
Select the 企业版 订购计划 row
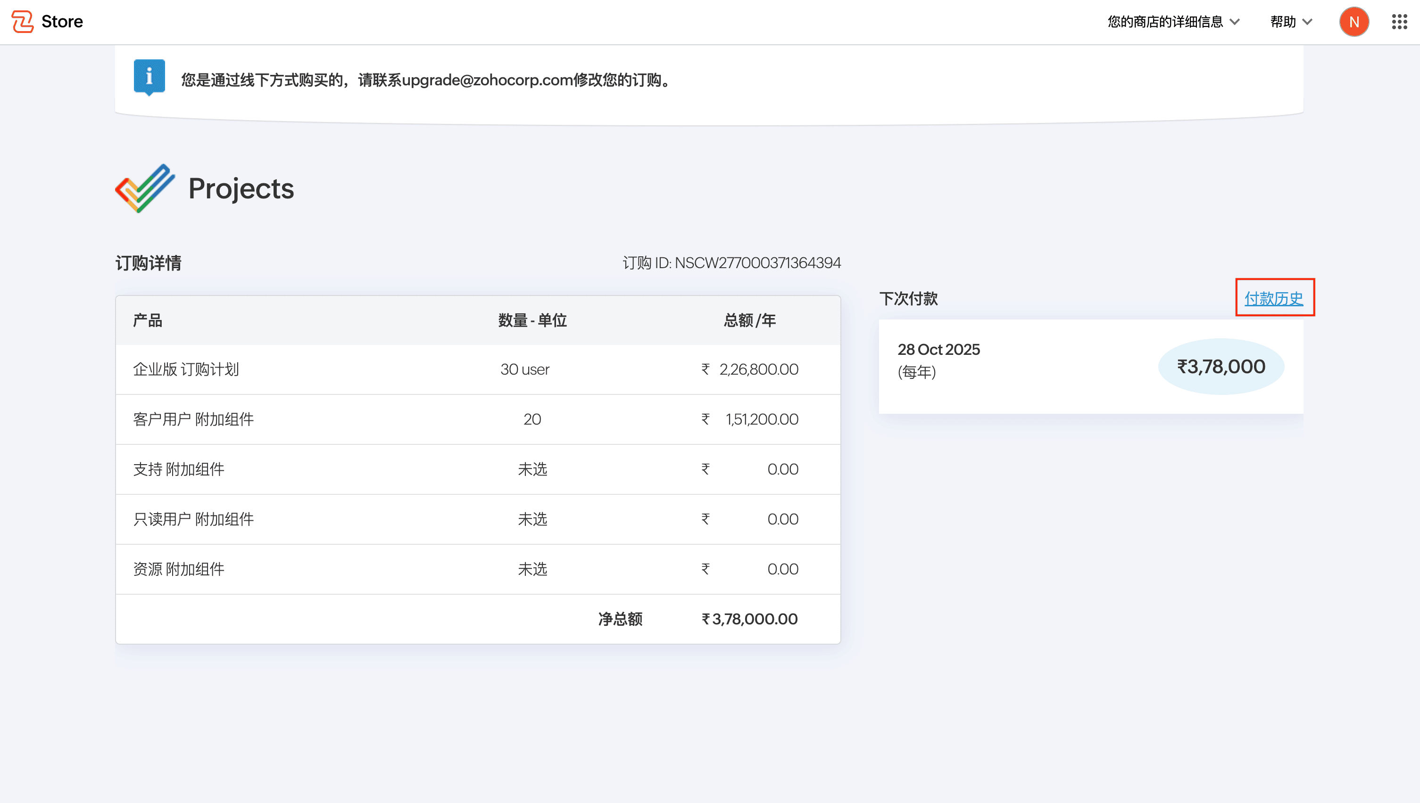coord(186,369)
